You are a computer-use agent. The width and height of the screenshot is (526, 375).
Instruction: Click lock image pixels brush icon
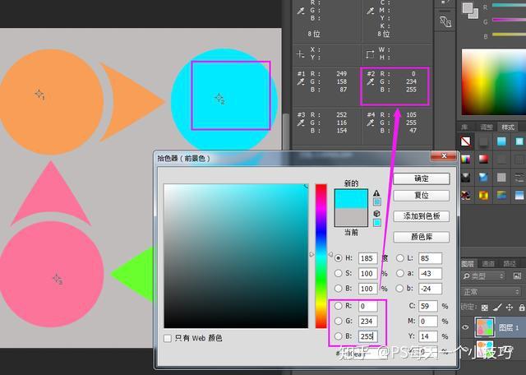point(497,308)
